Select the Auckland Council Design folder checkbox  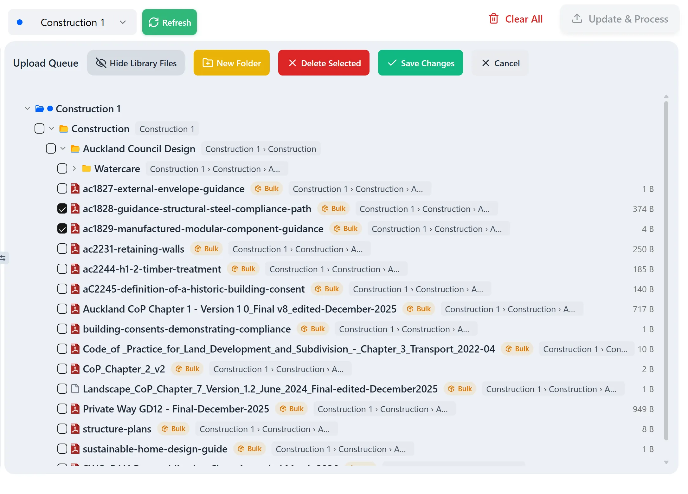[x=51, y=148]
